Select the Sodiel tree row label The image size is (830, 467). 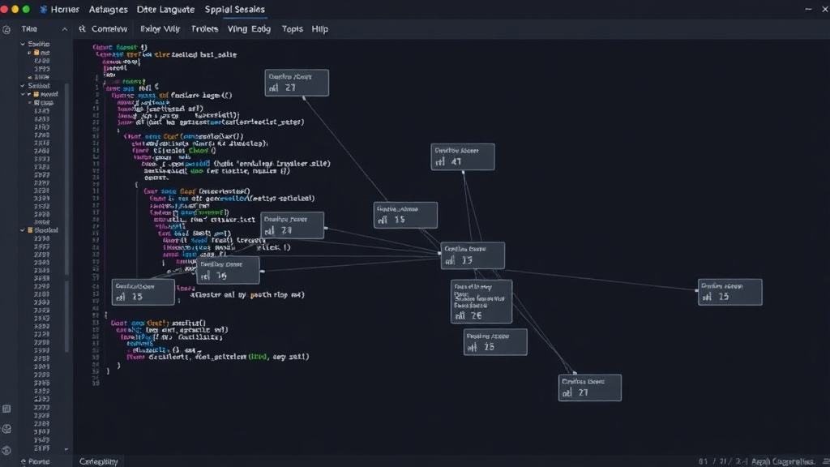39,85
